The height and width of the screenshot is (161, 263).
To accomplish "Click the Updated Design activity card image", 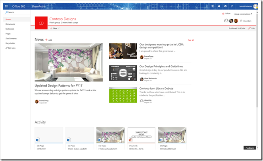I will (x=172, y=135).
